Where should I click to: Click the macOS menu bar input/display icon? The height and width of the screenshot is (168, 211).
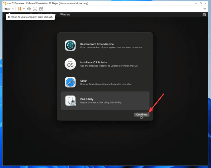click(204, 15)
